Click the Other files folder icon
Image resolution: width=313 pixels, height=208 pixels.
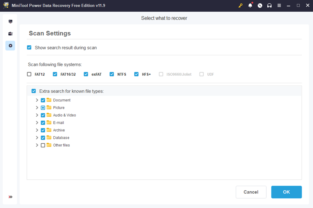[49, 145]
